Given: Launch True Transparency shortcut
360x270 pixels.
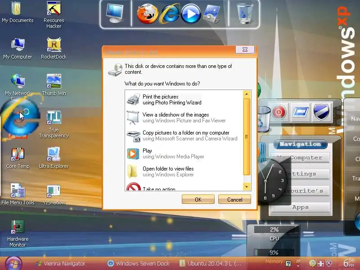Looking at the screenshot, I should coord(54,124).
